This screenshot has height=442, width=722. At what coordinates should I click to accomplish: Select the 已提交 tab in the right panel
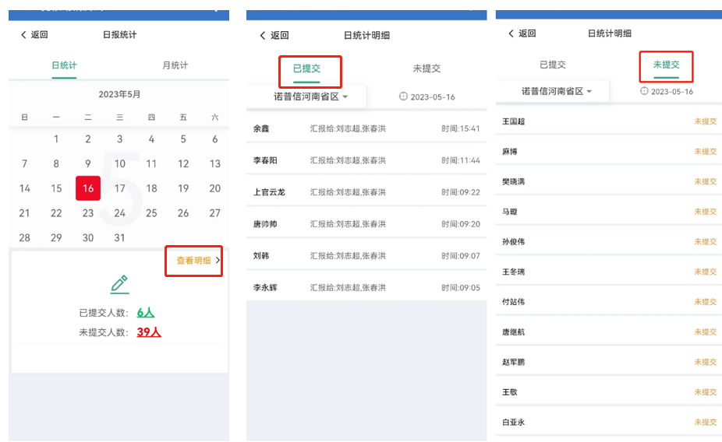tap(553, 65)
